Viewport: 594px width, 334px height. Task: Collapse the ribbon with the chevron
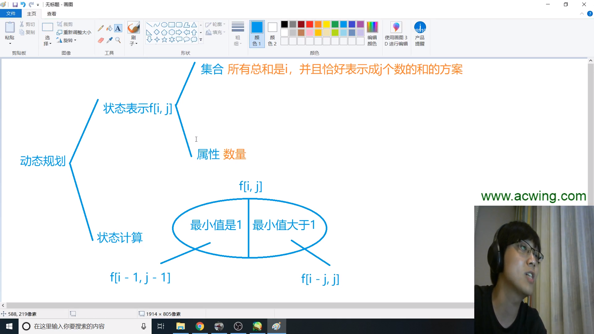click(582, 14)
